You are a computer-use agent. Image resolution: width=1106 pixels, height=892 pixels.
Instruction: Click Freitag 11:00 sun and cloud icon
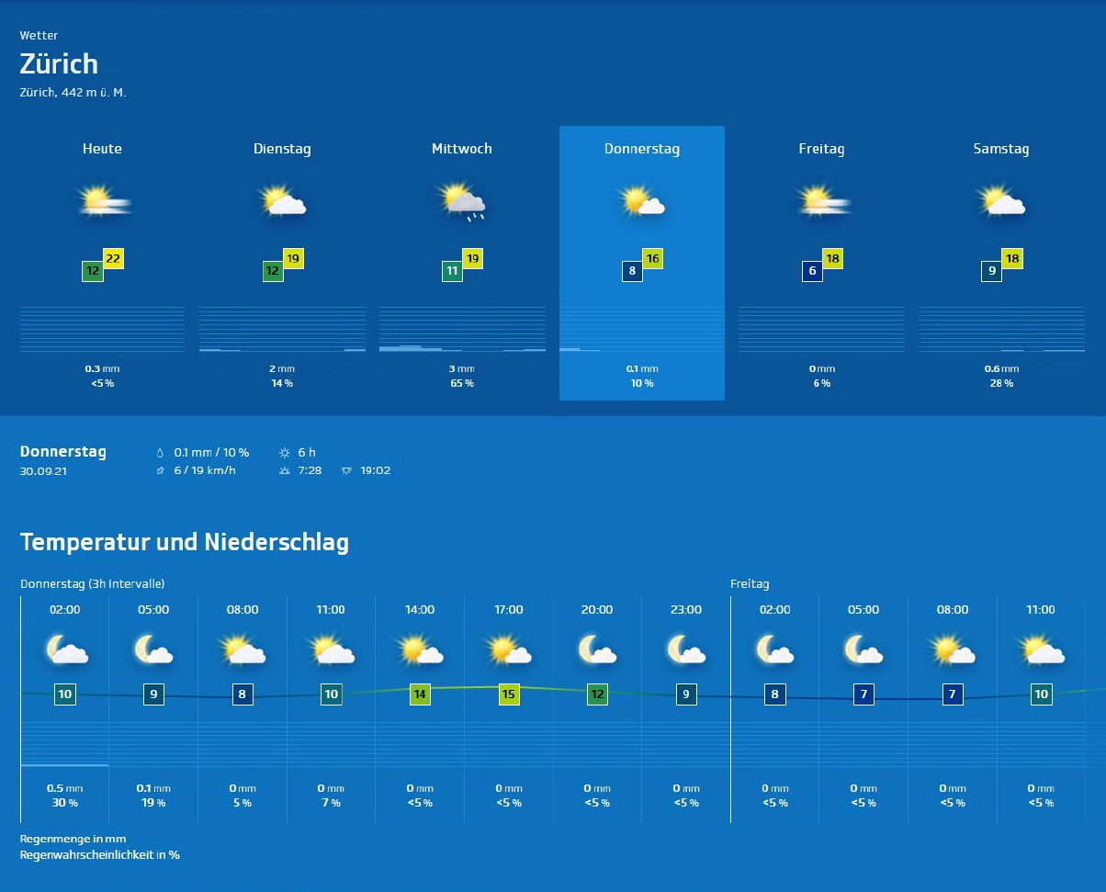[x=1041, y=649]
